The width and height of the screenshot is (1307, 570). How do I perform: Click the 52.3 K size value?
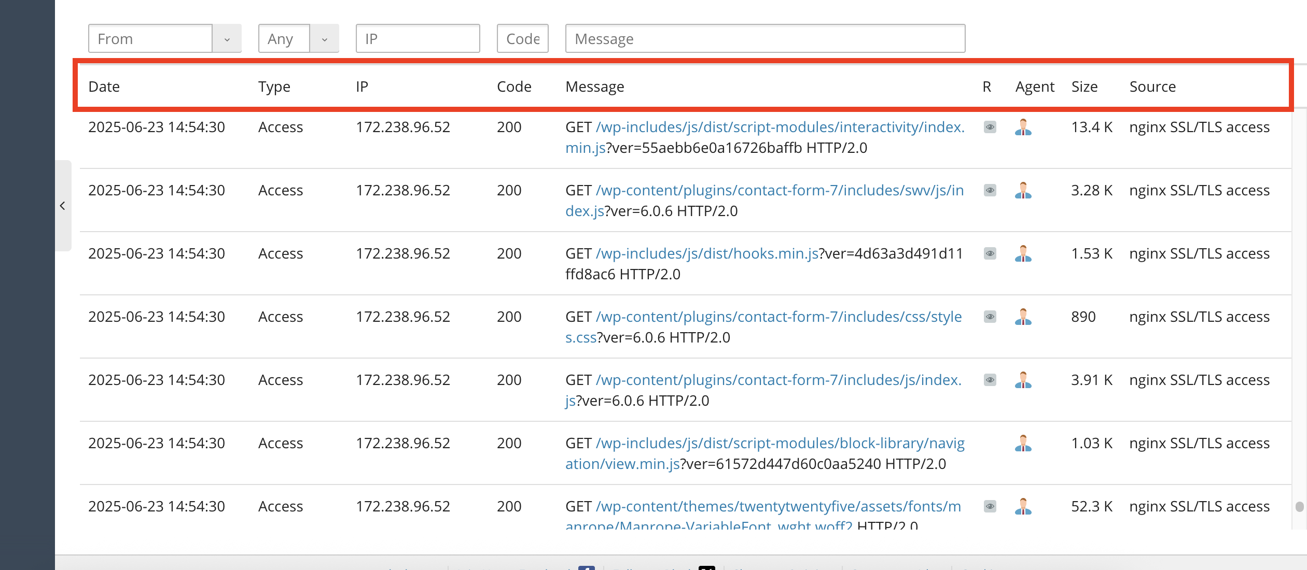tap(1092, 506)
